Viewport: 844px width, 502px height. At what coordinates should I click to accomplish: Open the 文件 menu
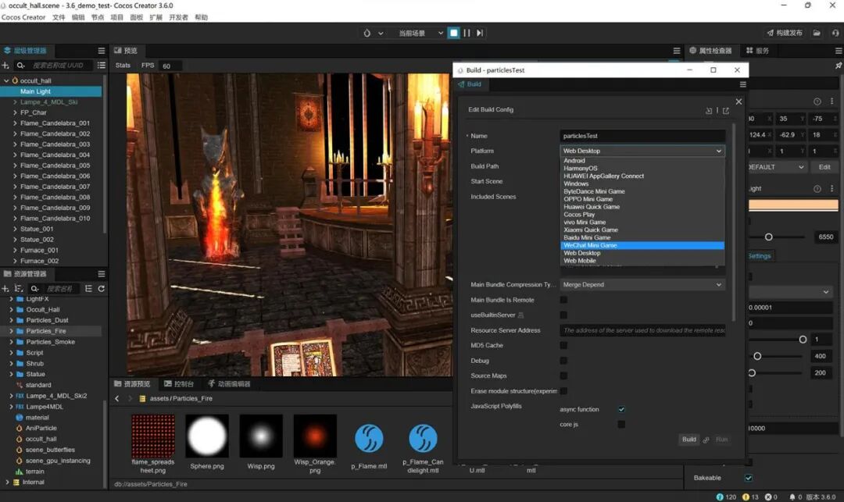pos(59,17)
